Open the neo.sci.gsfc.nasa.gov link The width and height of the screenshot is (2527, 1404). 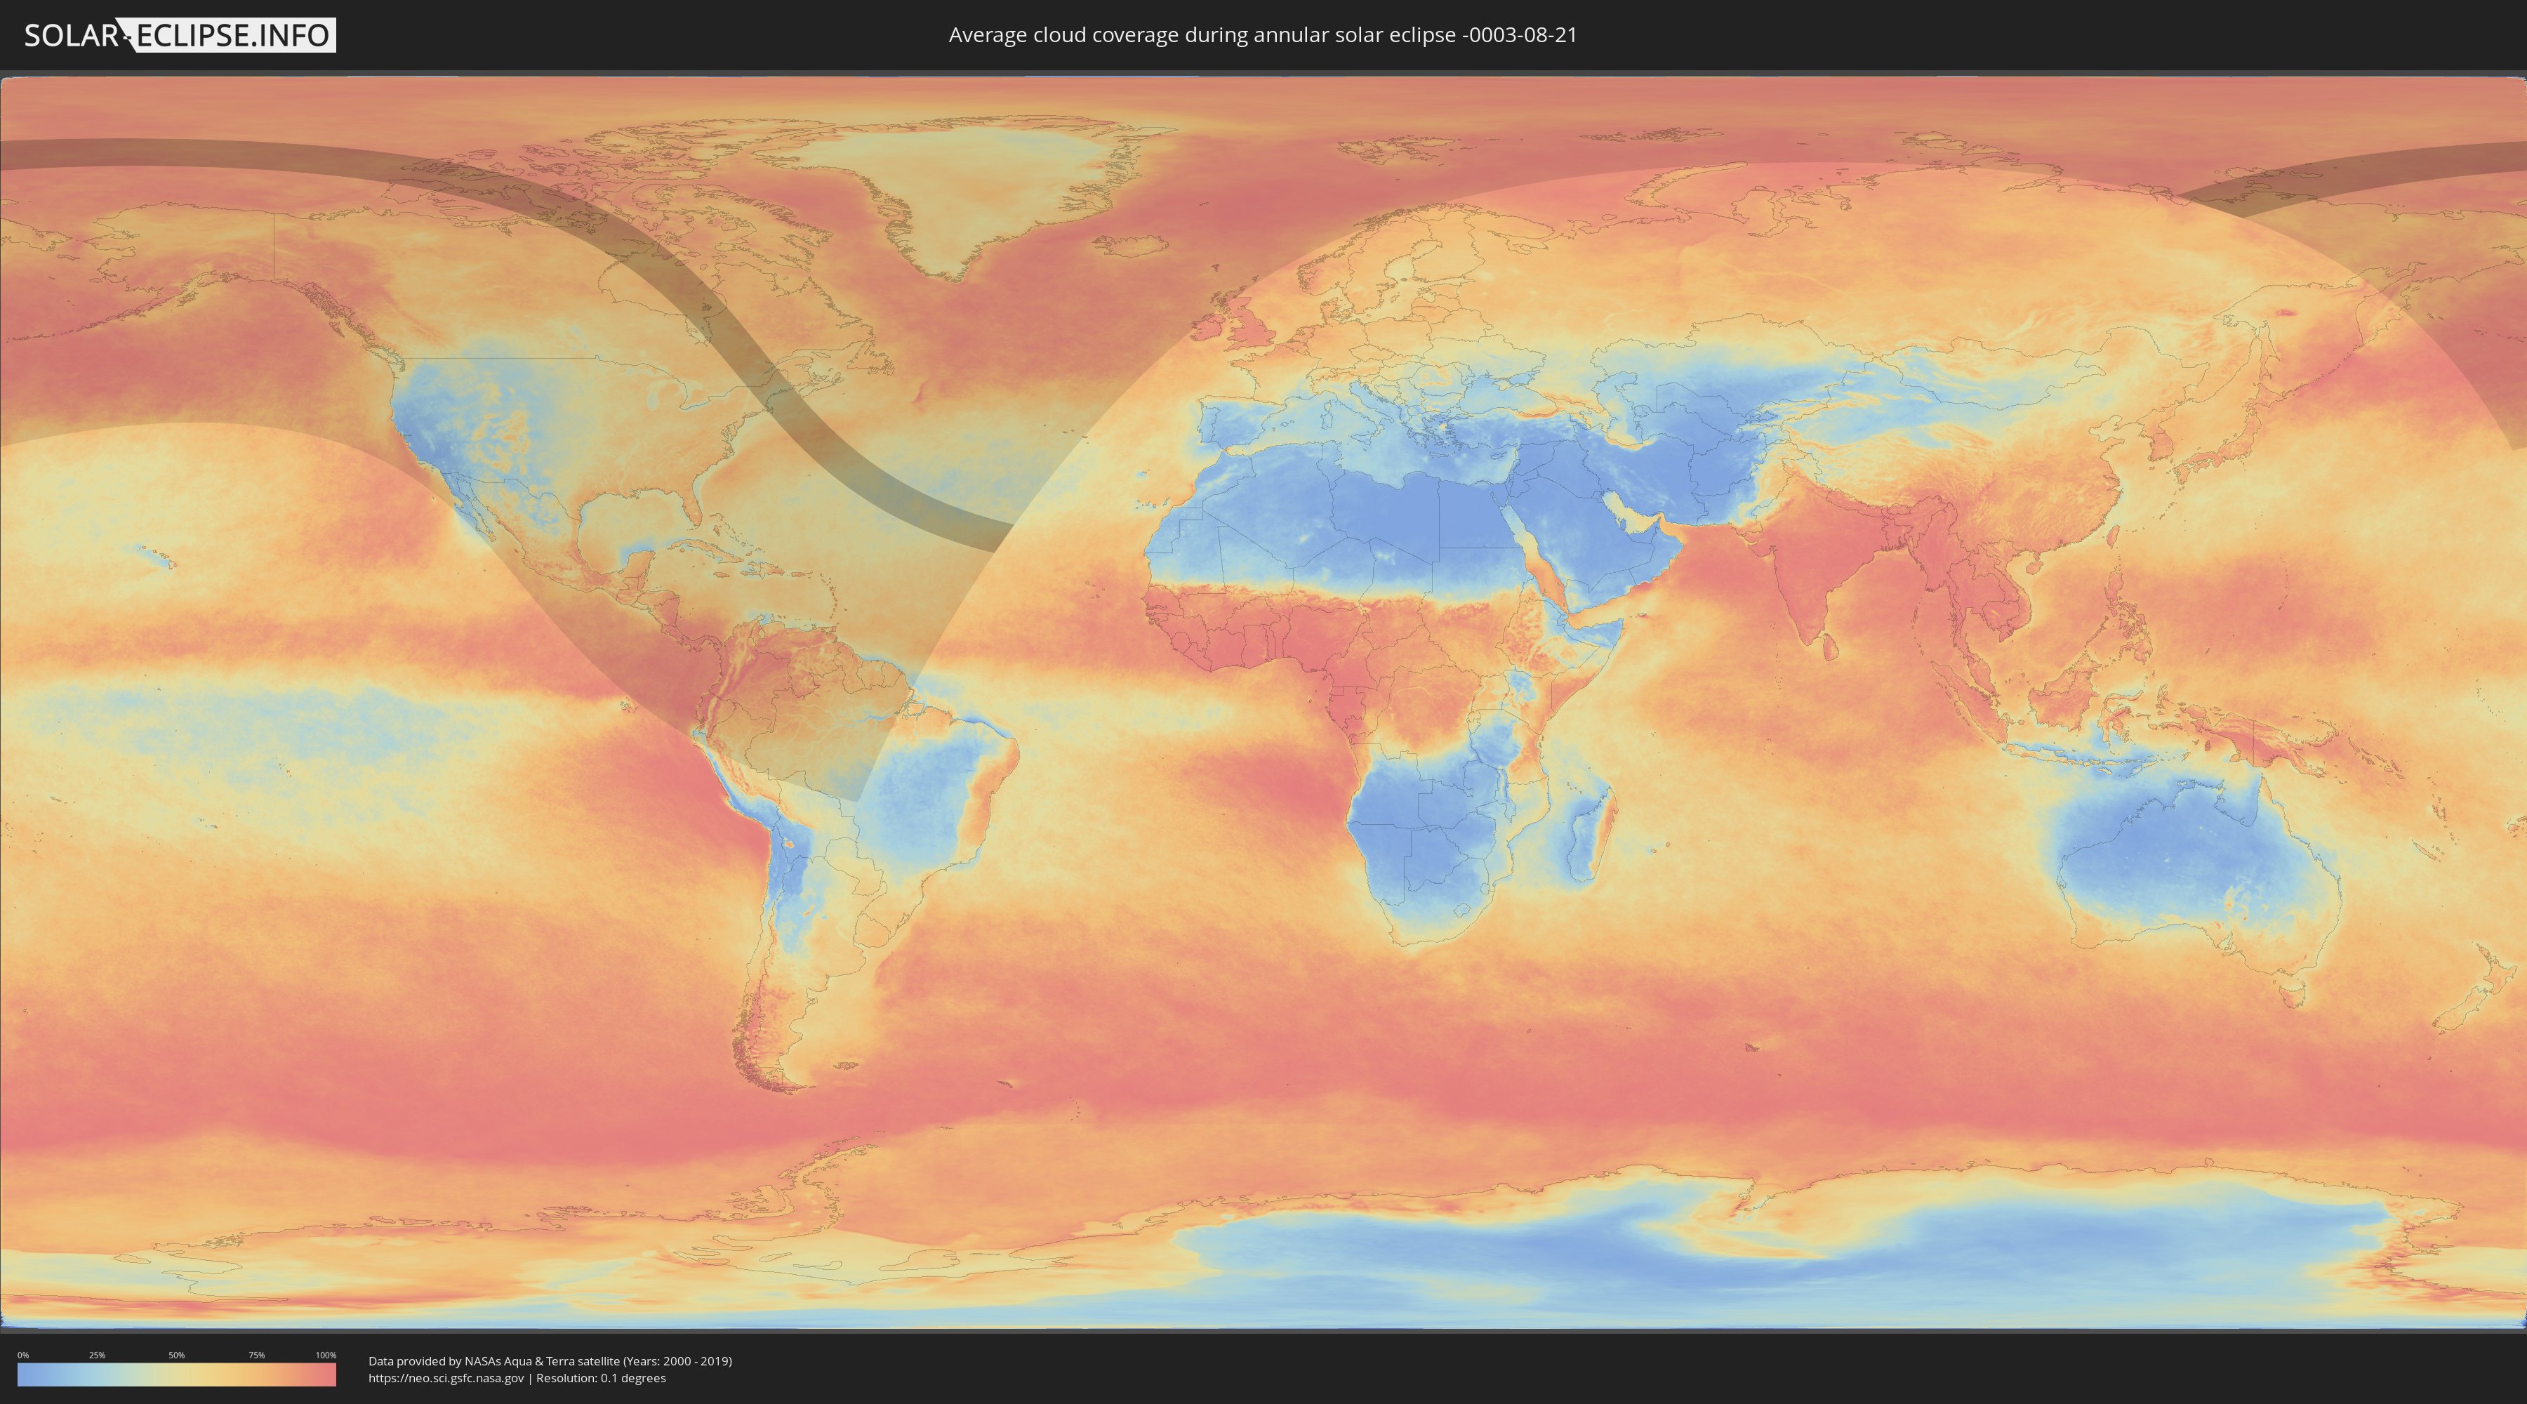[x=446, y=1379]
